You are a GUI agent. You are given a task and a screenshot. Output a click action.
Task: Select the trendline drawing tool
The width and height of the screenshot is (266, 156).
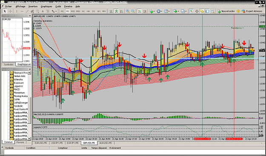click(27, 11)
